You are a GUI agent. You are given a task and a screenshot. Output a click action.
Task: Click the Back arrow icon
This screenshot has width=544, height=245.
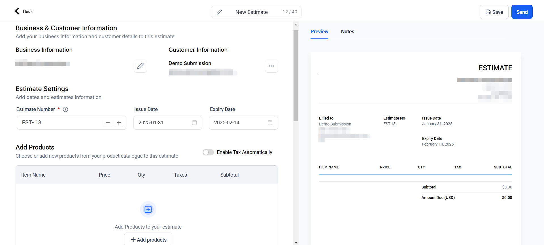pyautogui.click(x=17, y=11)
